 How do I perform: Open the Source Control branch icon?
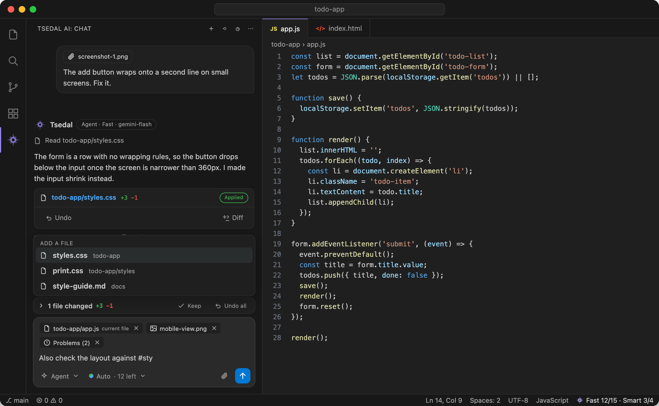coord(13,87)
